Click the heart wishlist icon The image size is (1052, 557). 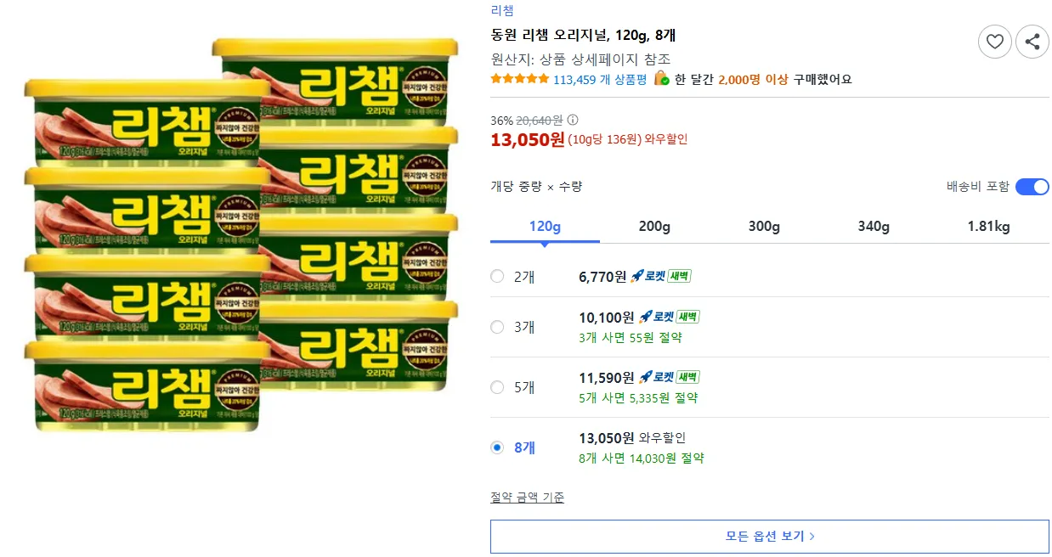point(995,42)
